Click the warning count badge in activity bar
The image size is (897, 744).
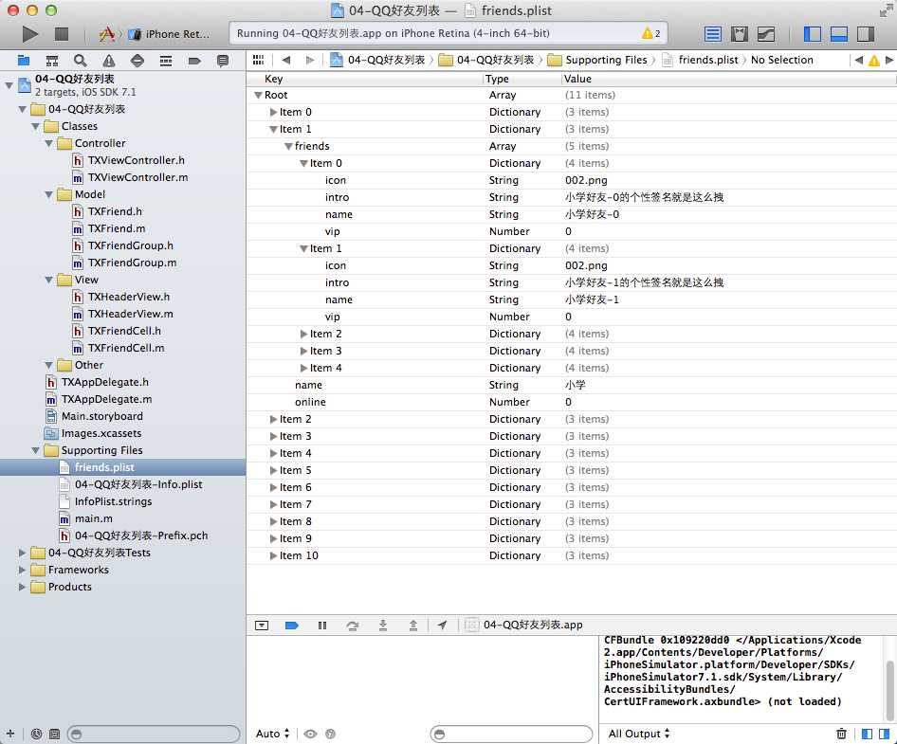pos(651,33)
